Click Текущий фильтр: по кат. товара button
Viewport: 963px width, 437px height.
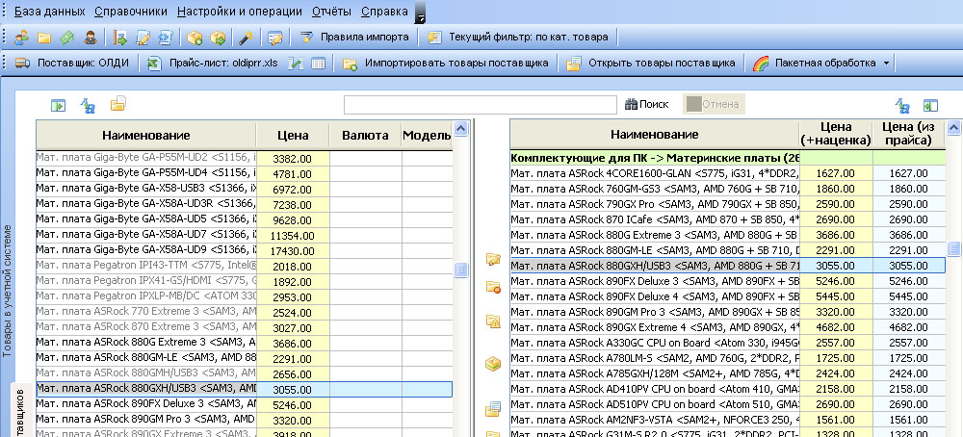point(520,38)
